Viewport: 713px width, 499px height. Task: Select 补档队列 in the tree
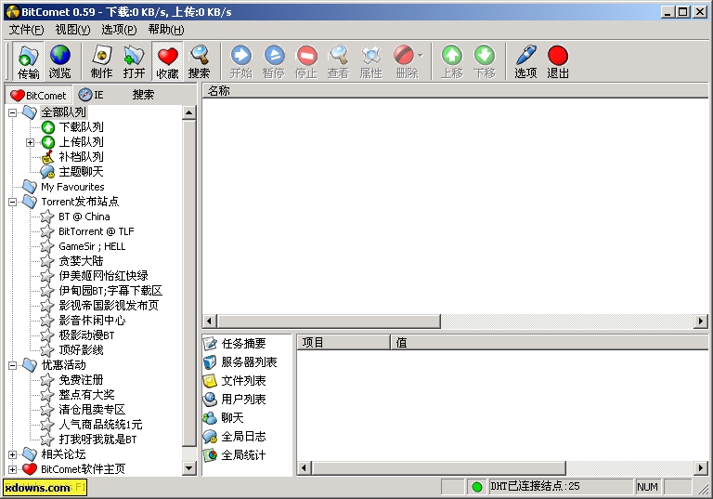pyautogui.click(x=81, y=157)
